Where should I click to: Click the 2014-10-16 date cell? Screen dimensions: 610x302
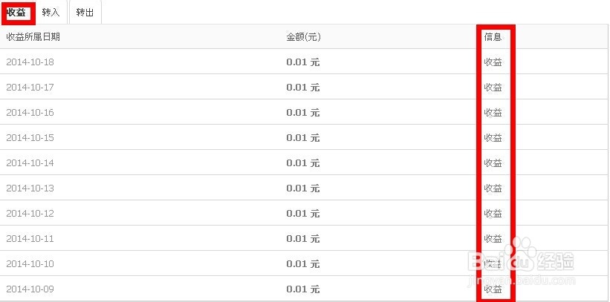(30, 113)
